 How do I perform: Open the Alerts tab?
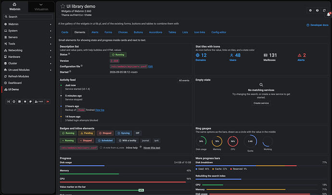tap(95, 32)
